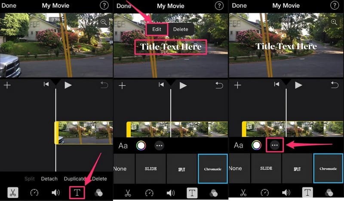Add media with plus icon in middle screen
This screenshot has height=201, width=344.
pyautogui.click(x=122, y=85)
